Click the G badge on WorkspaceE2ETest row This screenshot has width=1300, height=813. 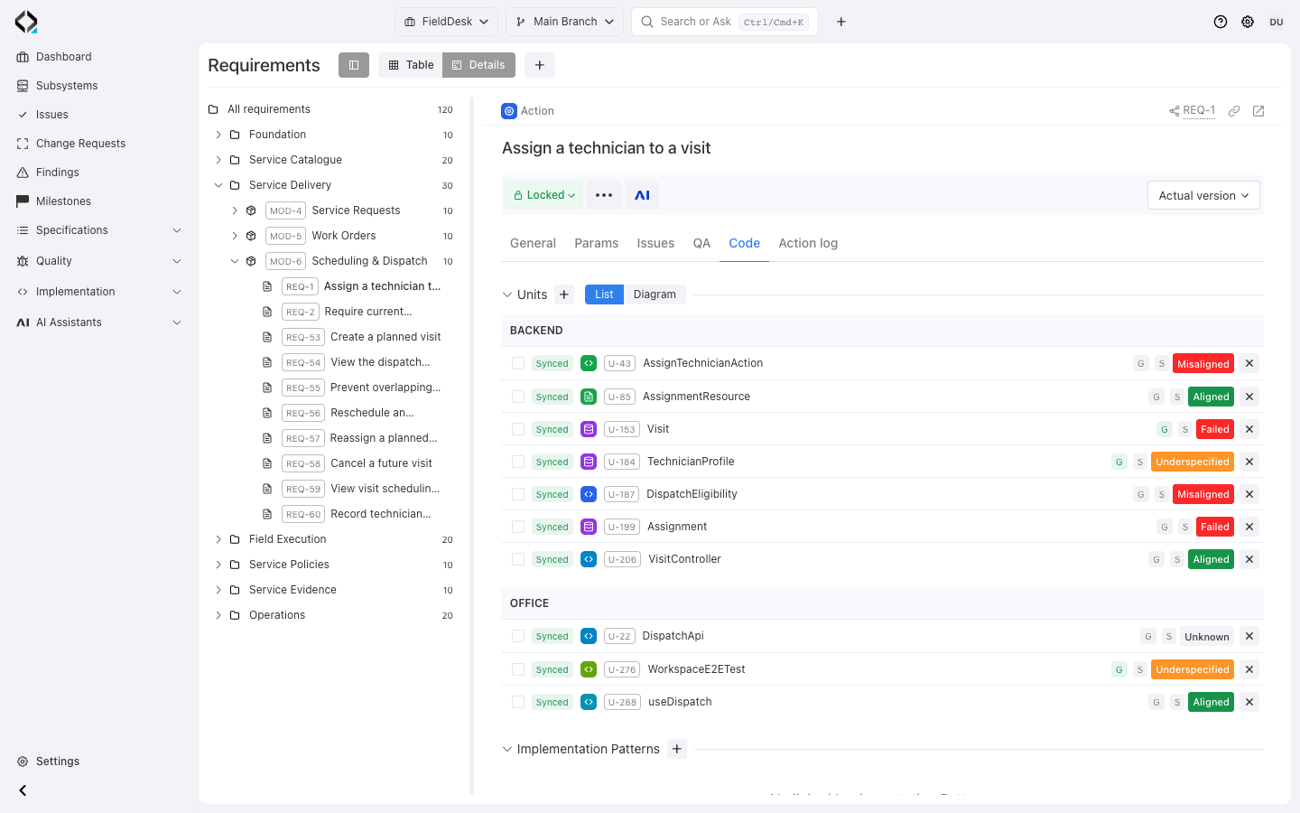pyautogui.click(x=1119, y=669)
